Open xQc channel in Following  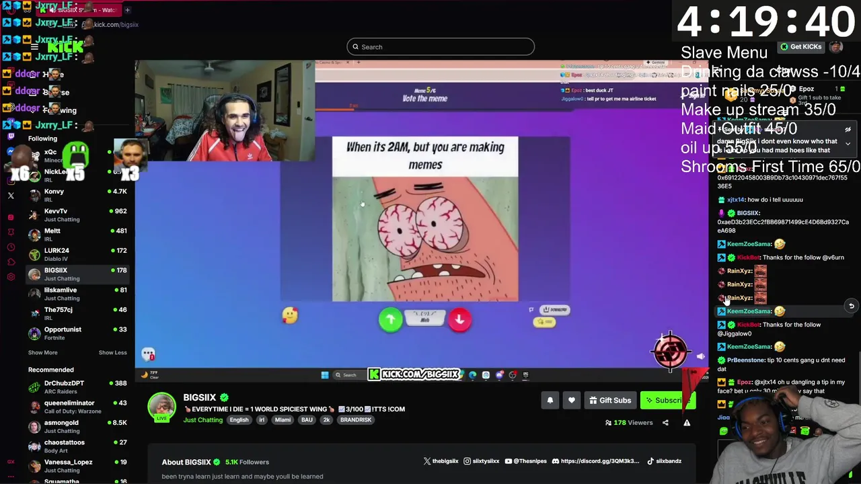point(77,156)
